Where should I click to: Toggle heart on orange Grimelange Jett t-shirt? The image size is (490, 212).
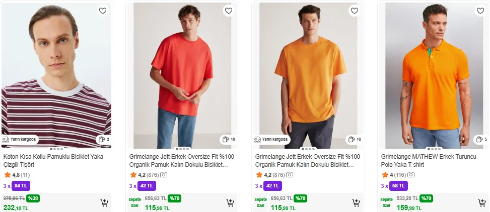tap(355, 11)
